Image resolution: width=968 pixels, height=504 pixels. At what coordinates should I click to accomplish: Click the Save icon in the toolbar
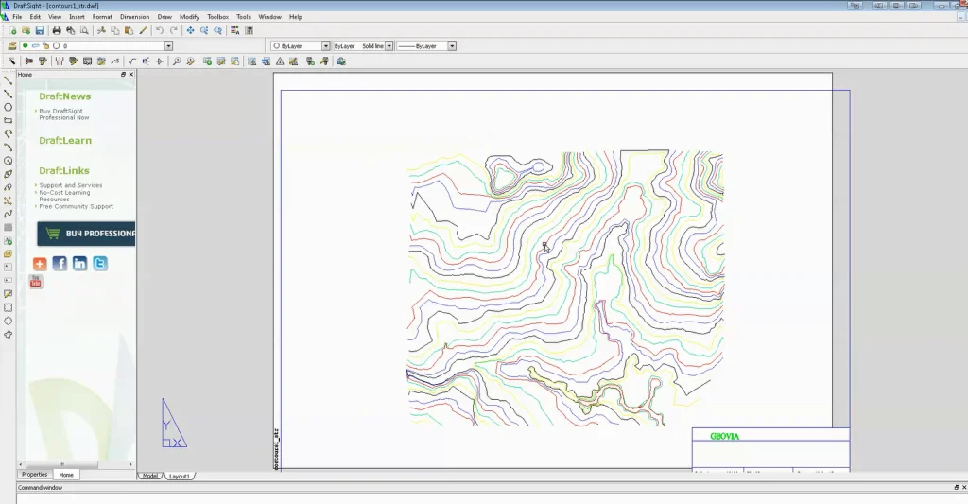[40, 30]
